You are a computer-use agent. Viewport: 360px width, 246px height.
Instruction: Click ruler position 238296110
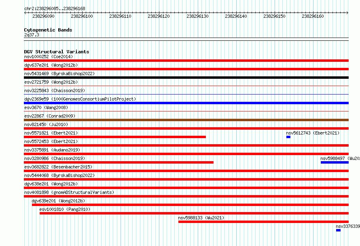click(120, 16)
